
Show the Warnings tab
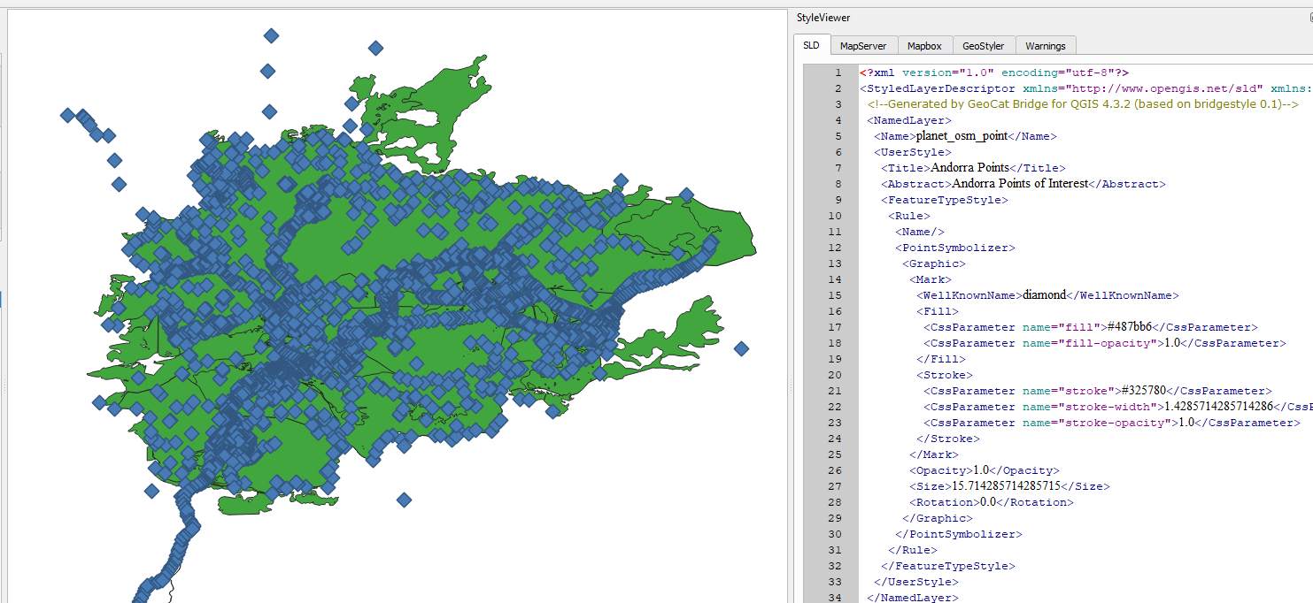pyautogui.click(x=1046, y=46)
